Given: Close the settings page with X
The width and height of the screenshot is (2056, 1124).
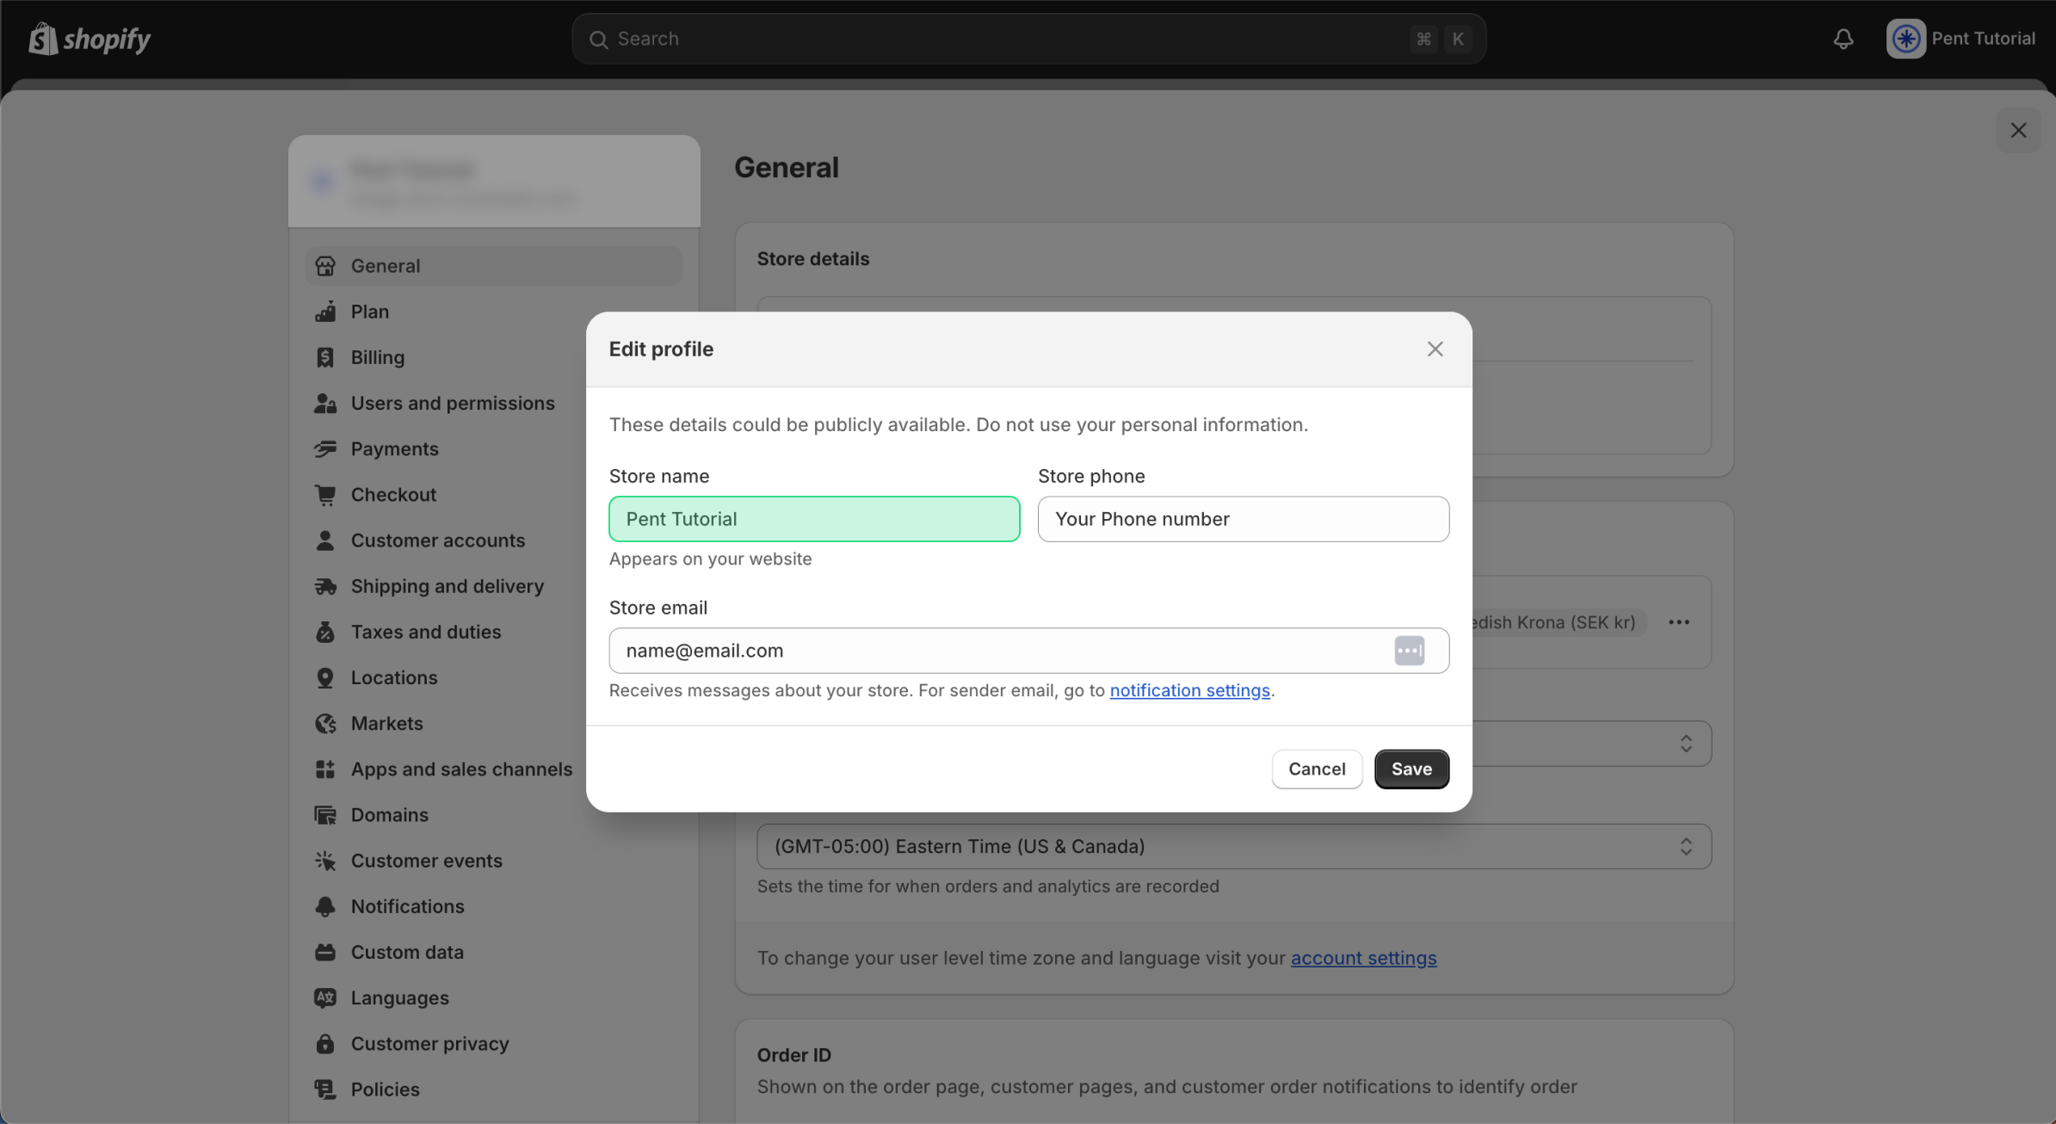Looking at the screenshot, I should (x=2018, y=130).
